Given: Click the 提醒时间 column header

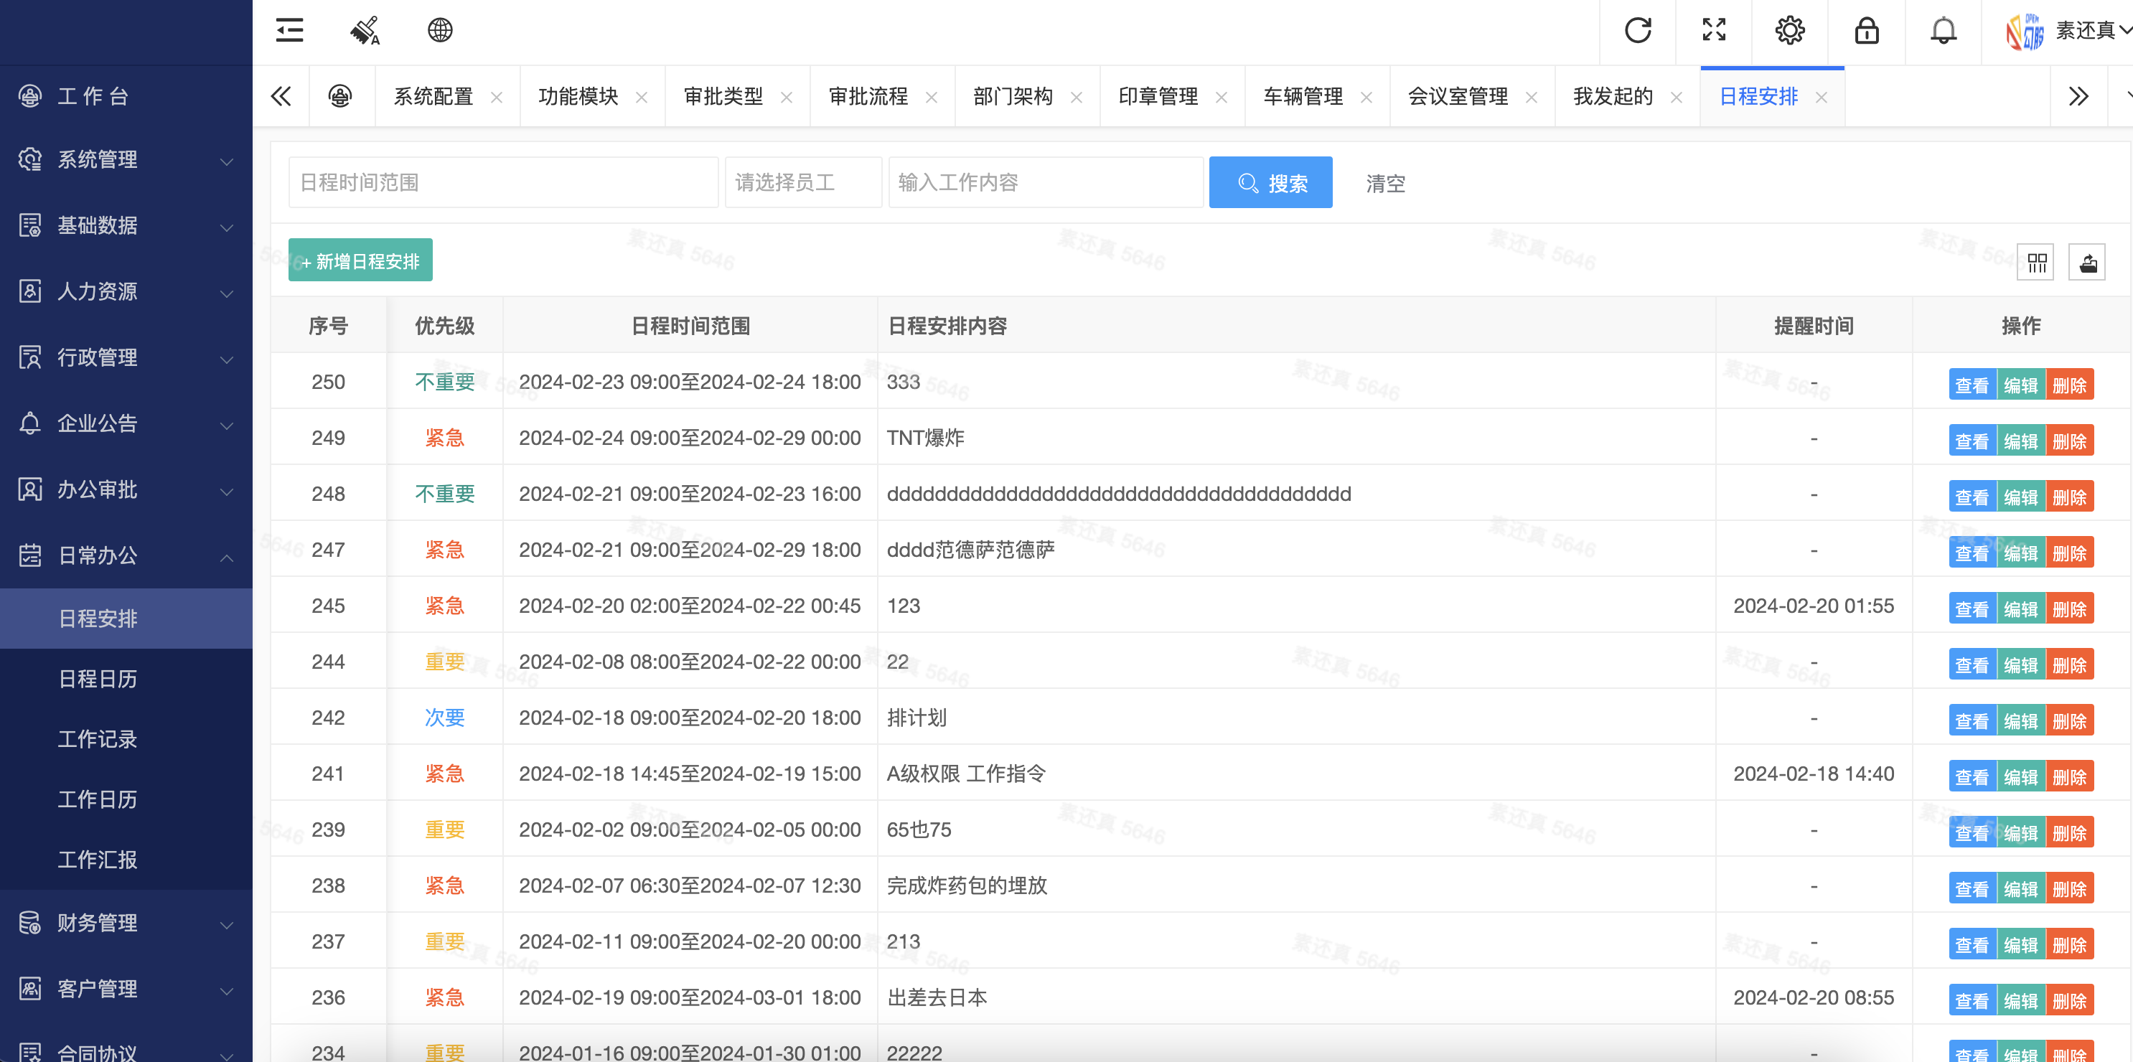Looking at the screenshot, I should (1814, 326).
